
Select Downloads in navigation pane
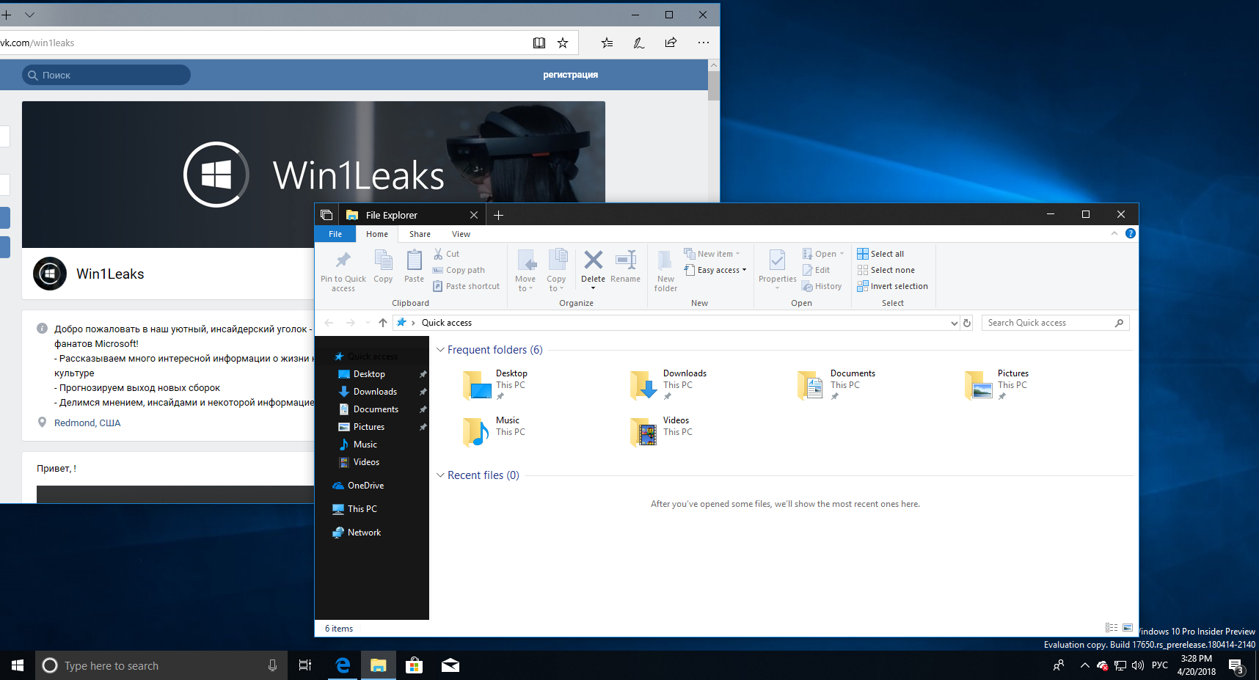coord(375,392)
